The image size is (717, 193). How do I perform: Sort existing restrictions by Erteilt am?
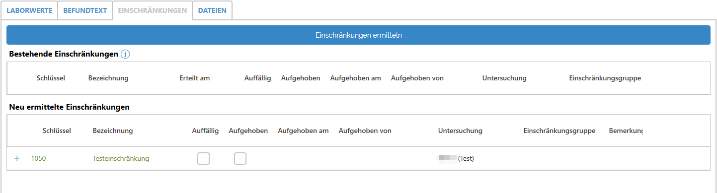[194, 78]
